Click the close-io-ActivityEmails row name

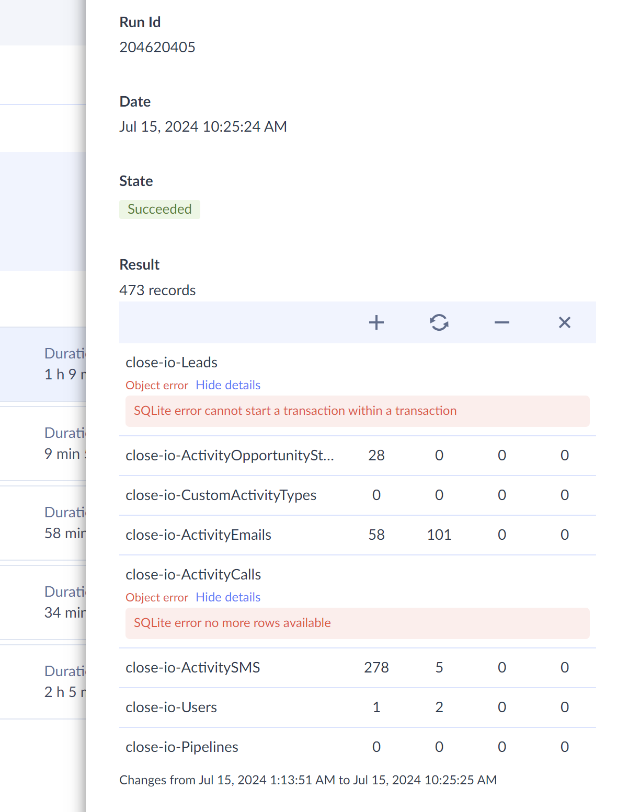click(x=199, y=535)
